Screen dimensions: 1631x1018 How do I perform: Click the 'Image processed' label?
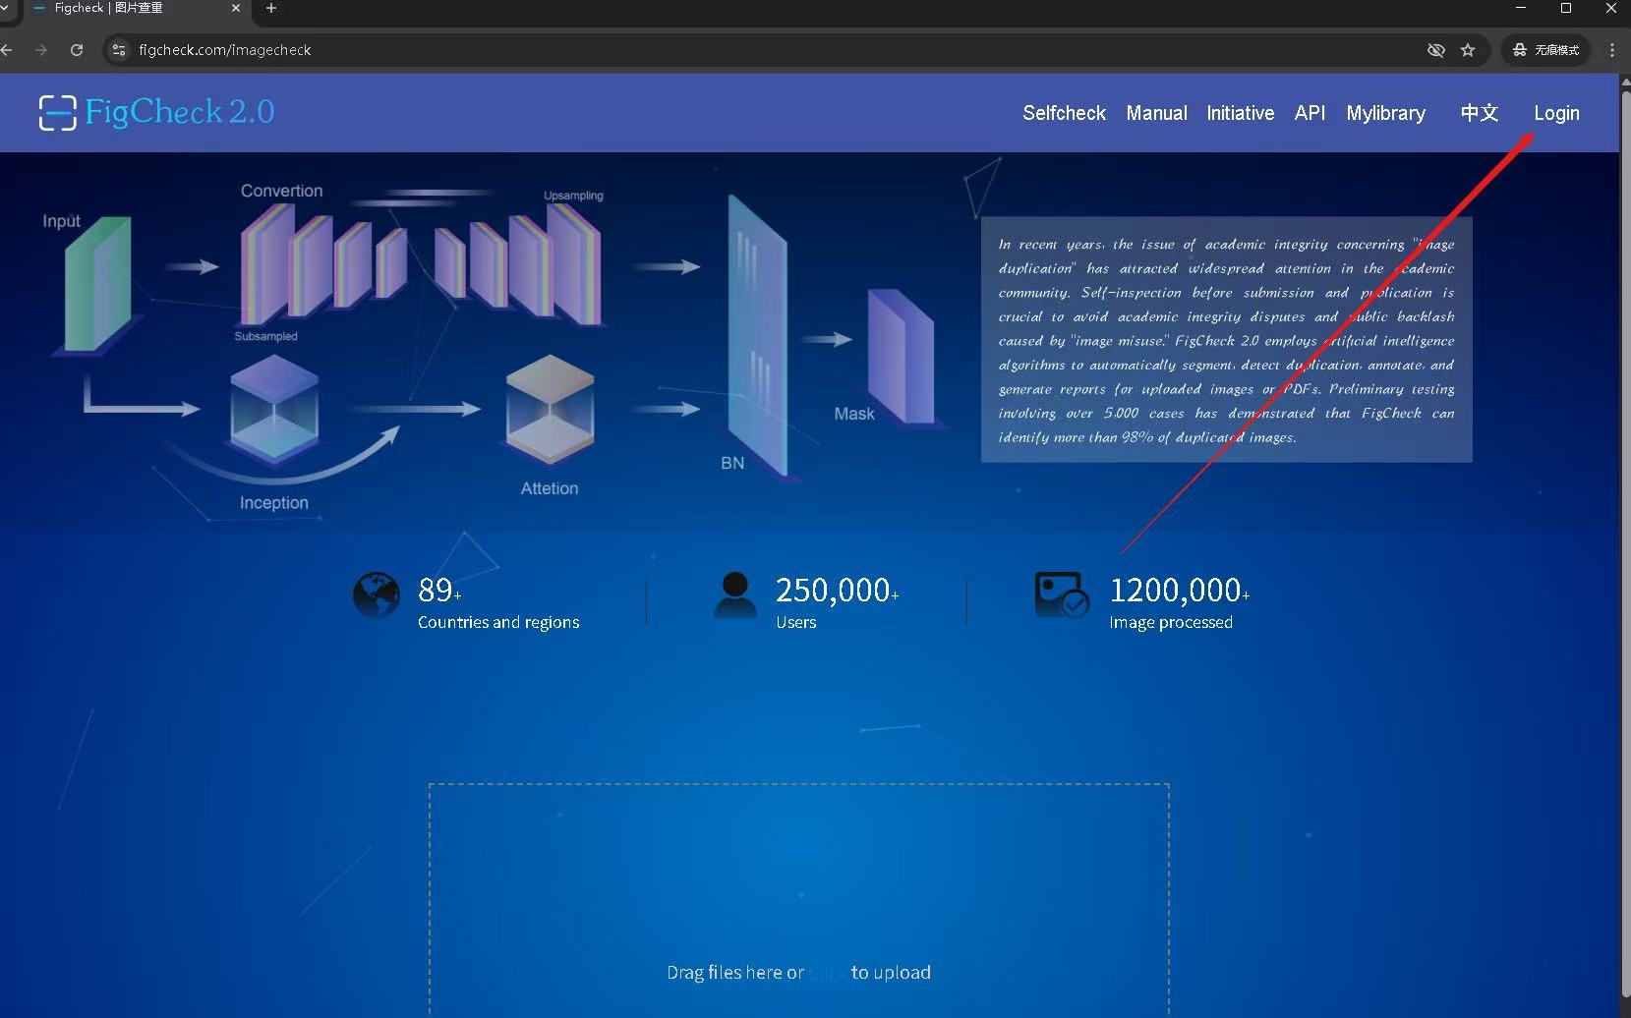tap(1171, 622)
